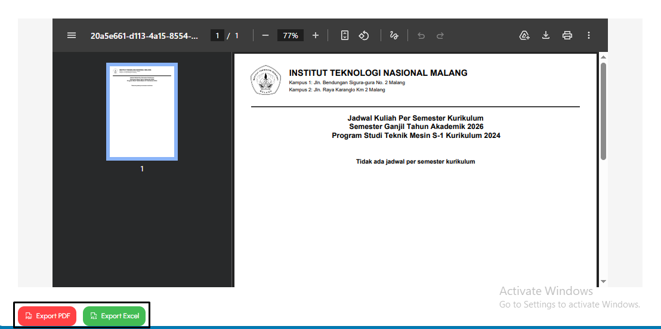
Task: Print the PDF document
Action: pyautogui.click(x=567, y=35)
